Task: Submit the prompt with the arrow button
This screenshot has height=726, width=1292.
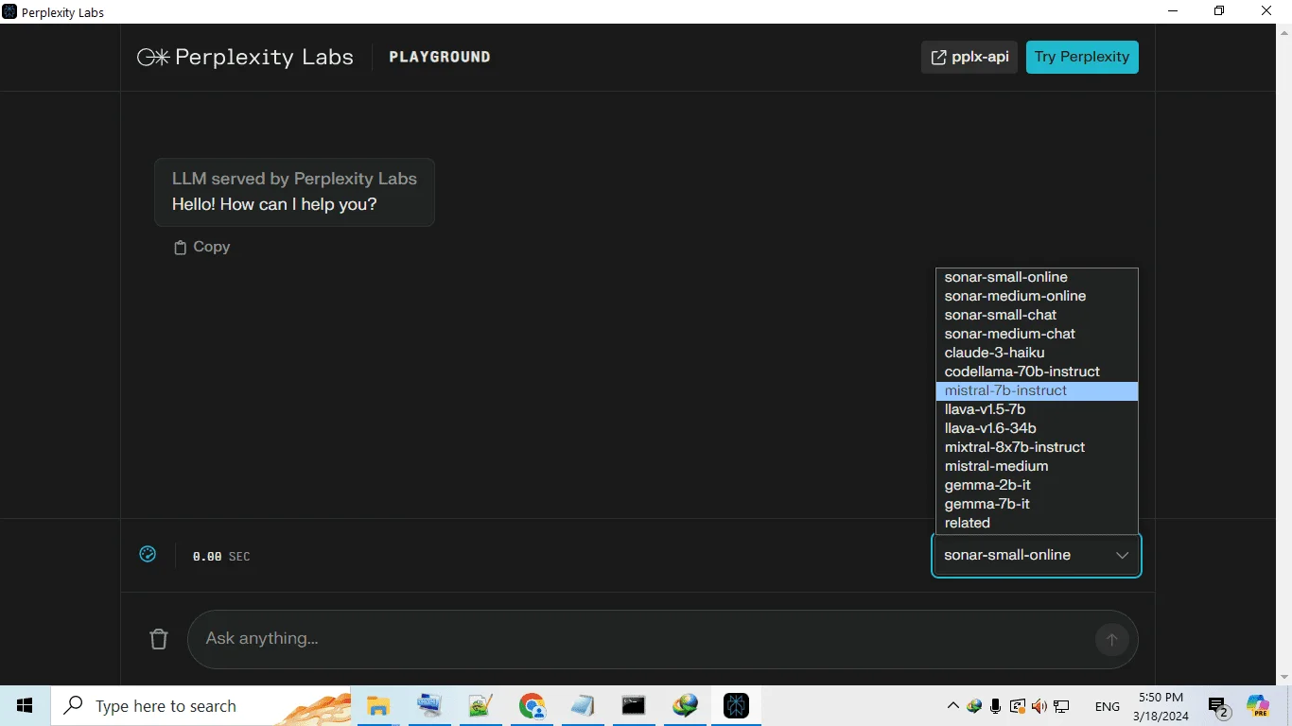Action: 1112,640
